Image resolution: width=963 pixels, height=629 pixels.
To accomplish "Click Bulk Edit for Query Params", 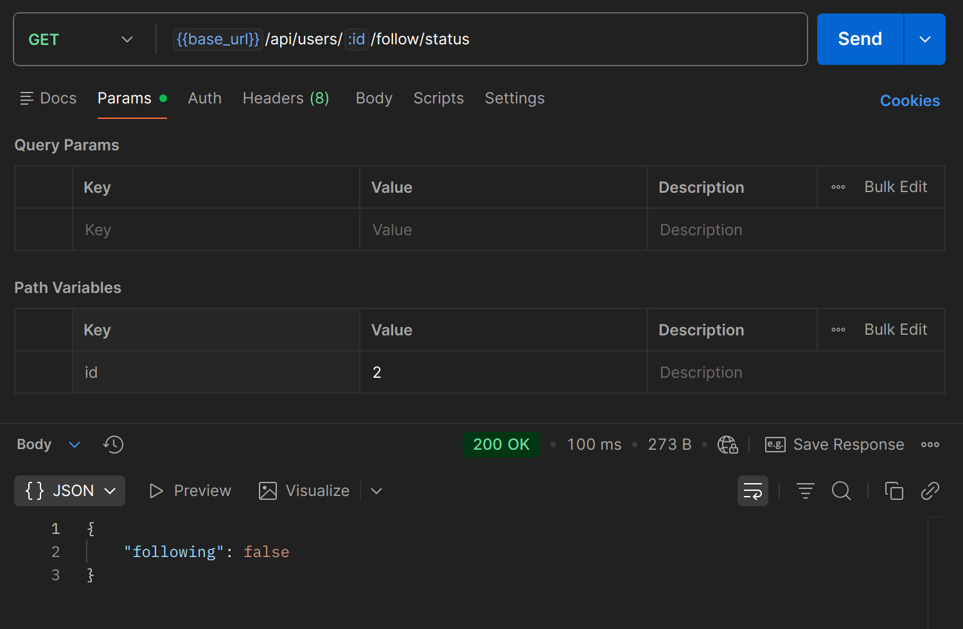I will click(x=895, y=187).
